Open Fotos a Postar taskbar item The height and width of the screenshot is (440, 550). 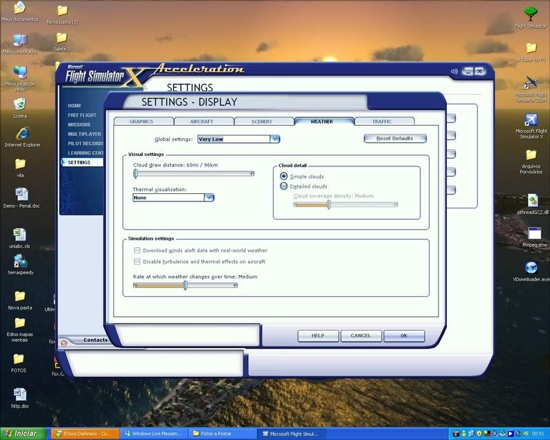[223, 434]
